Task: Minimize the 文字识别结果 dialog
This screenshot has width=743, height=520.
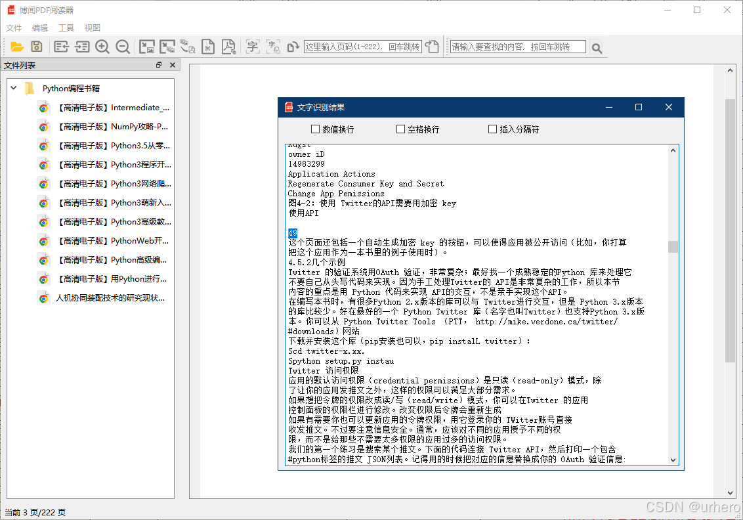Action: tap(609, 107)
